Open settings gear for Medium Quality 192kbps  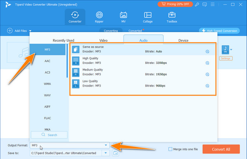207,75
